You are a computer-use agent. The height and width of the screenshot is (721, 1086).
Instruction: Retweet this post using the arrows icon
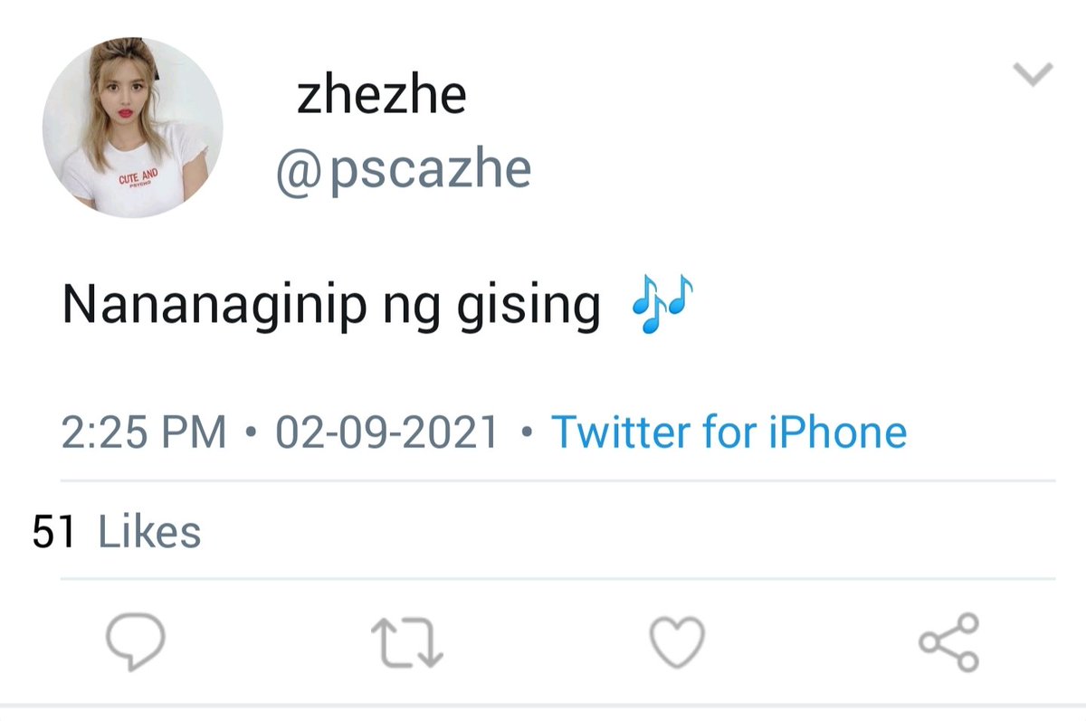[x=407, y=641]
